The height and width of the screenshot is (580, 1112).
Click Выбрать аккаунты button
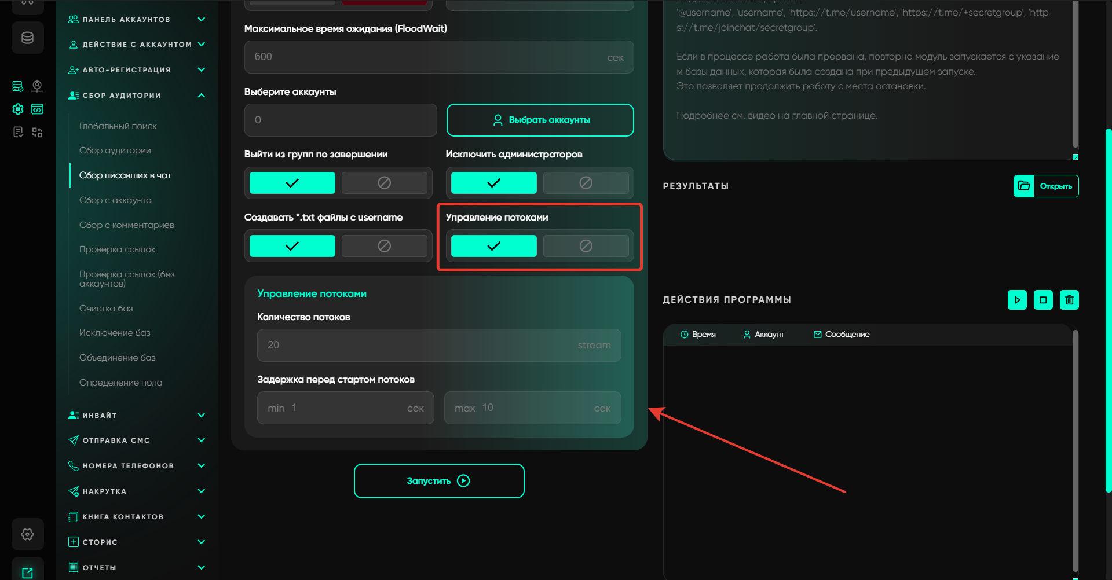click(540, 120)
